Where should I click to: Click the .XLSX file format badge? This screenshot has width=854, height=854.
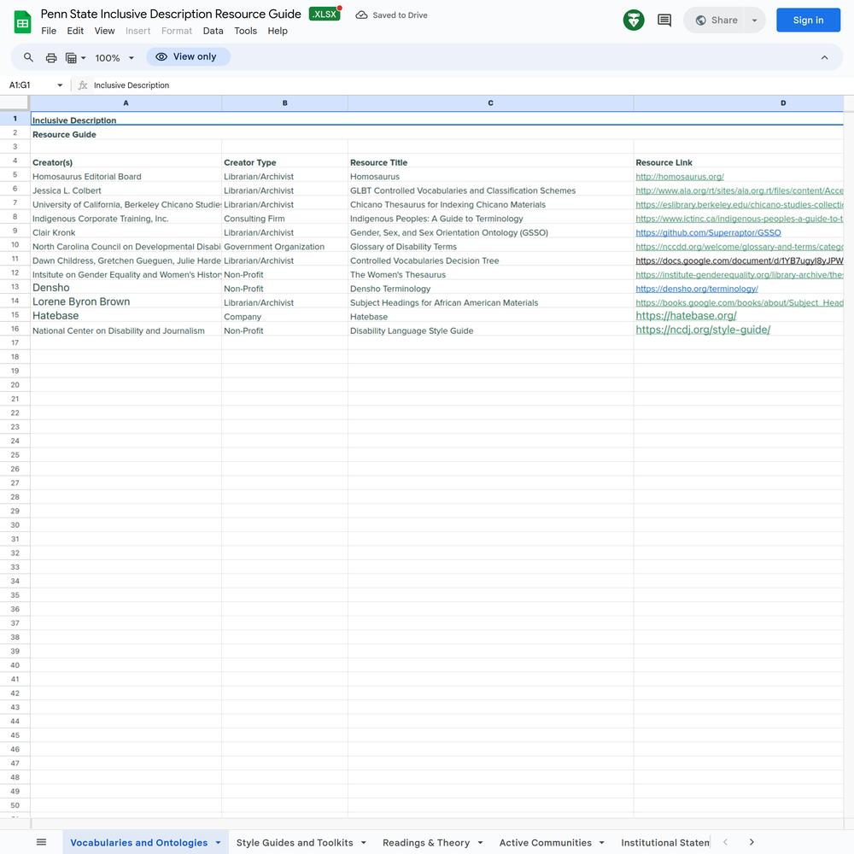[x=325, y=15]
